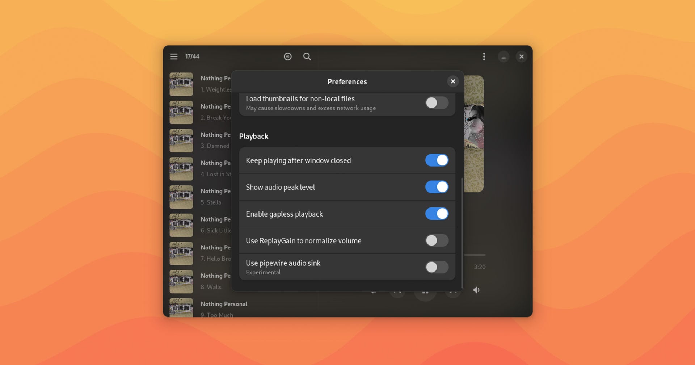Select album thumbnail for track 8. Walls
The width and height of the screenshot is (695, 365).
(x=181, y=282)
